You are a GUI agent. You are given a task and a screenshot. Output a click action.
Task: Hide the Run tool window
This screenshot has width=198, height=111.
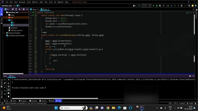pyautogui.click(x=193, y=76)
